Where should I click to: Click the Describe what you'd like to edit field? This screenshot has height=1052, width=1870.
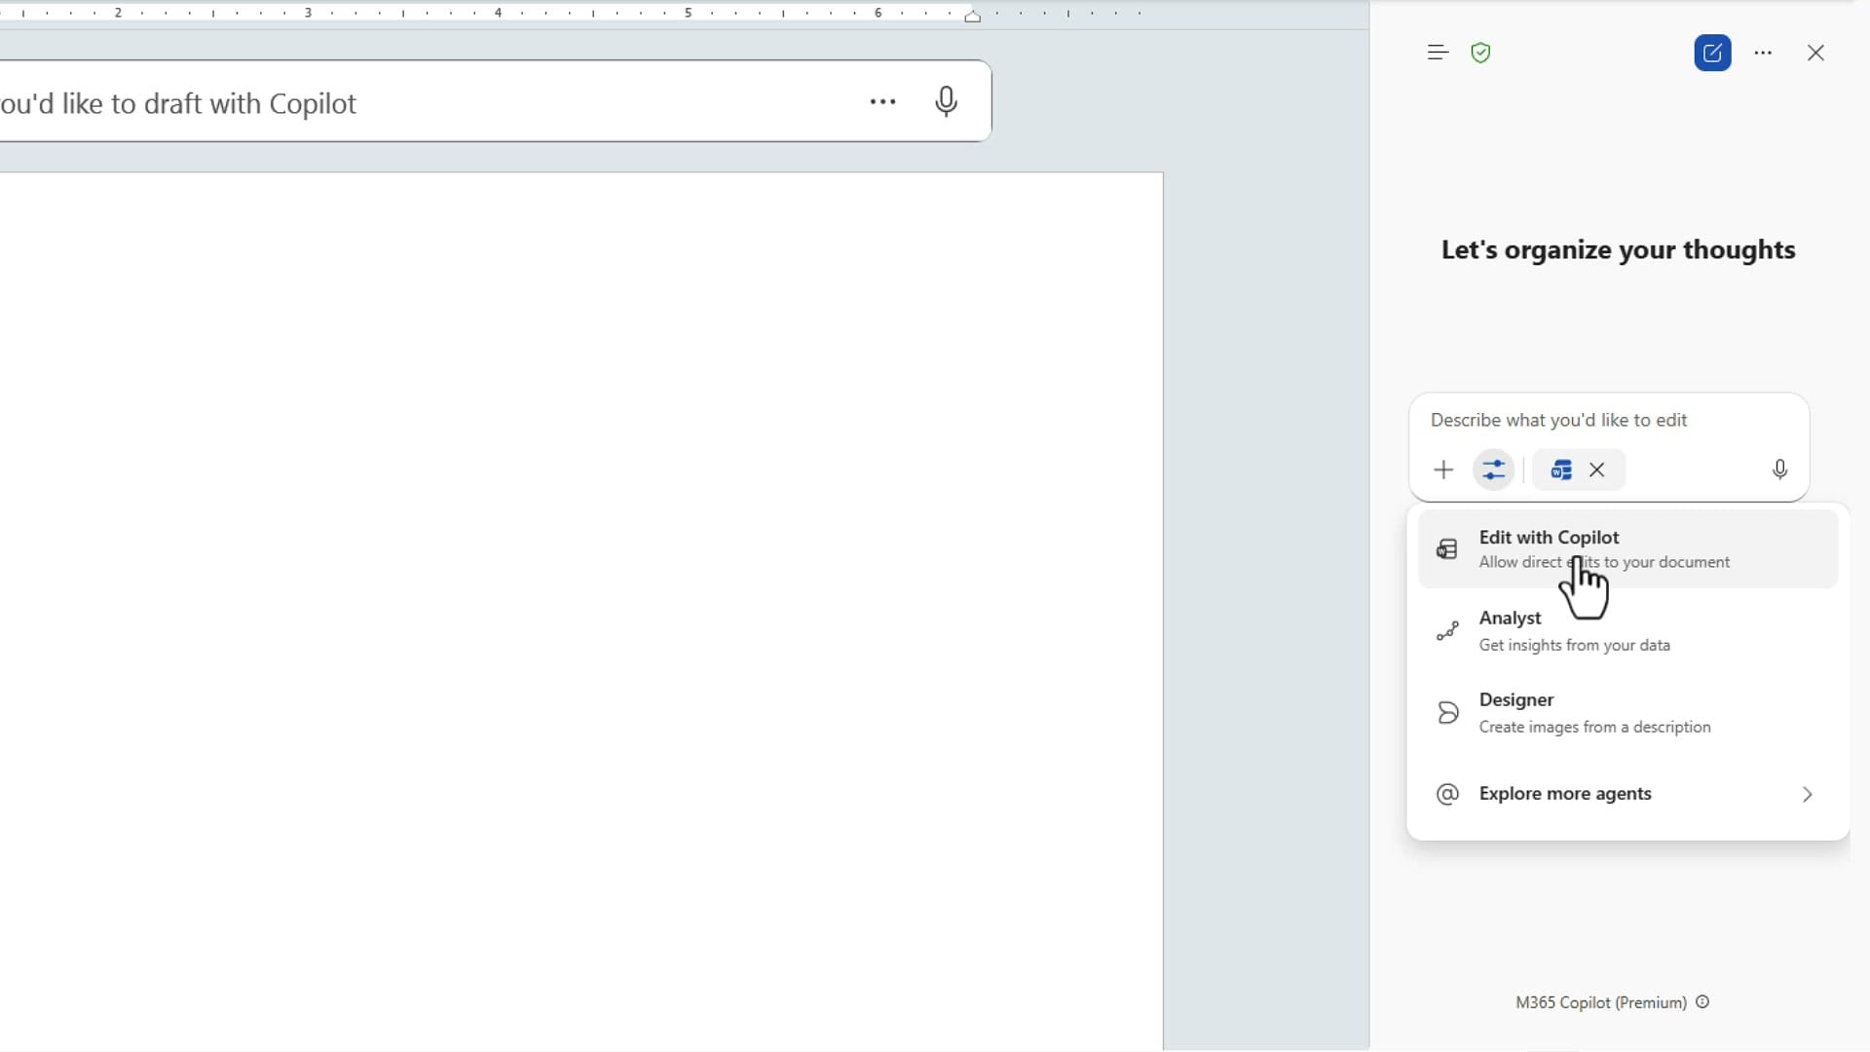(1558, 420)
